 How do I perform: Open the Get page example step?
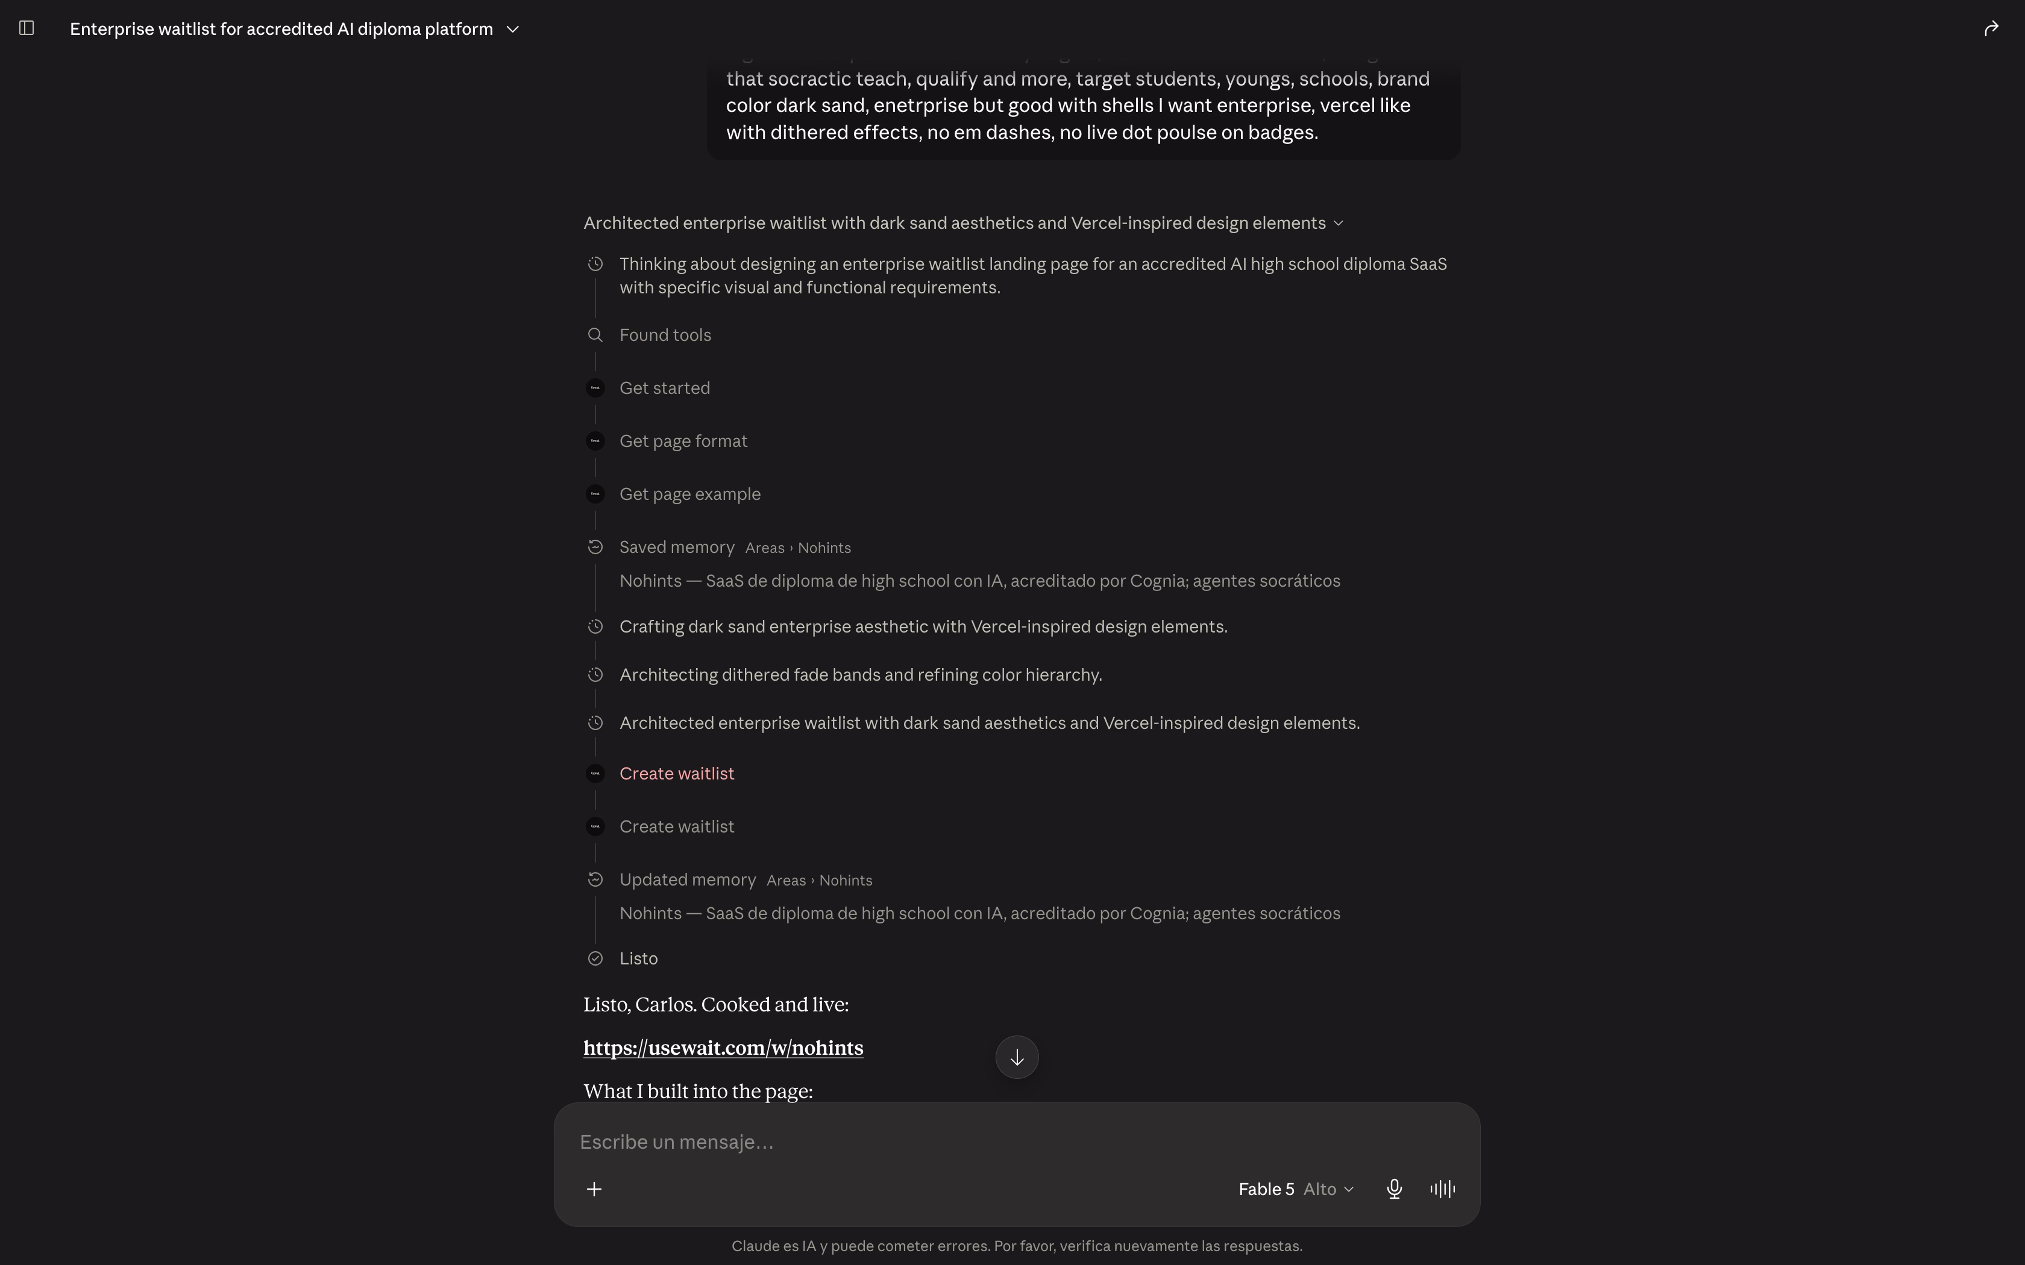(690, 495)
